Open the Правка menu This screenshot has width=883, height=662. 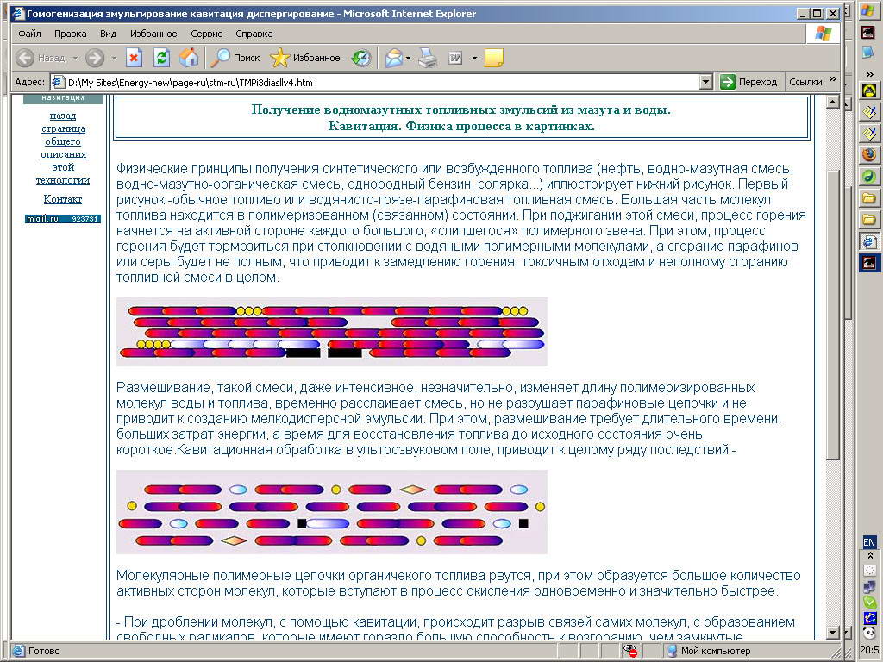[71, 34]
